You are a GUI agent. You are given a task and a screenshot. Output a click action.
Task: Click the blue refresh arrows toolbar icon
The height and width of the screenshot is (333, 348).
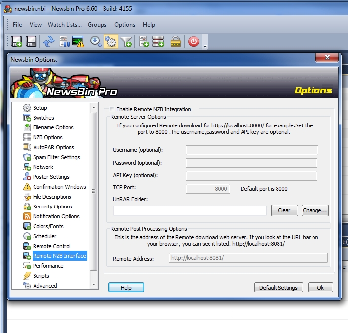pos(49,42)
